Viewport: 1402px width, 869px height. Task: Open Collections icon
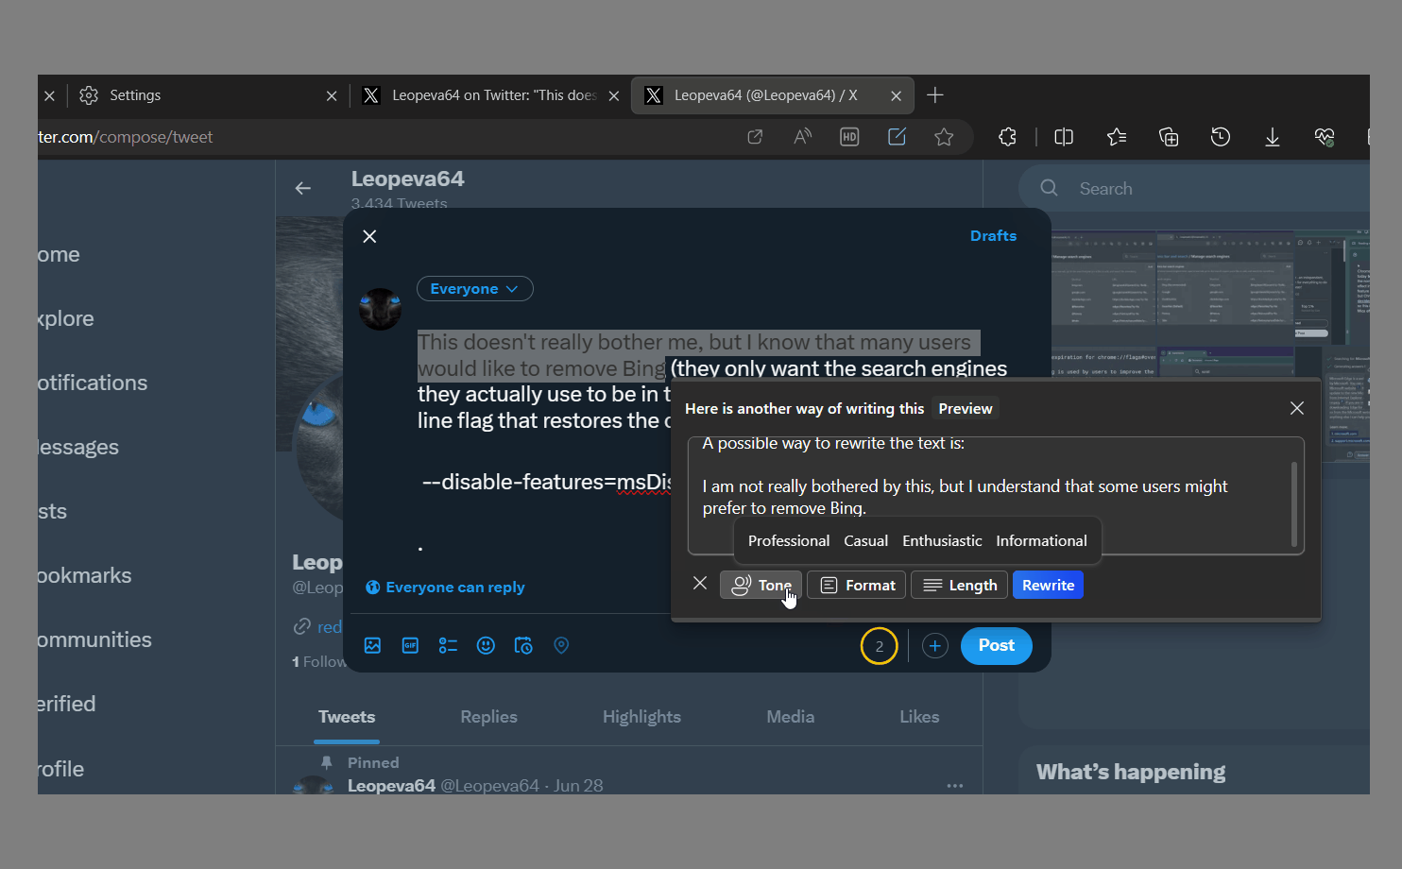coord(1169,137)
